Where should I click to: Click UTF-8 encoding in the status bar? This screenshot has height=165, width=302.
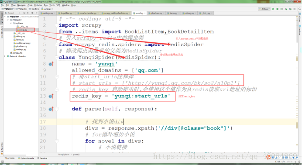tap(289, 162)
